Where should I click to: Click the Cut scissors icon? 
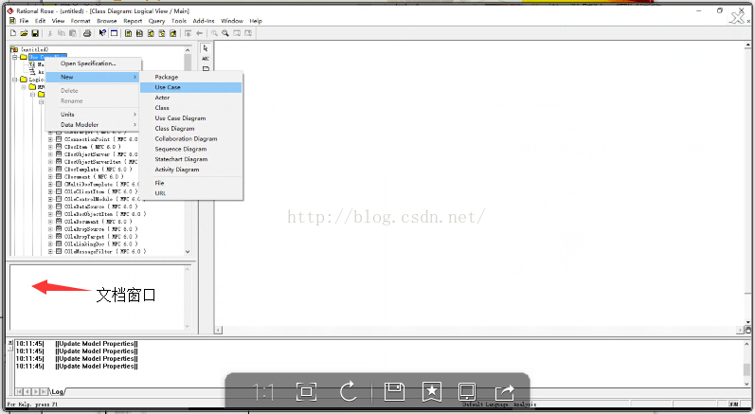(49, 33)
